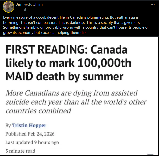Click the "Last updated 9 hours ago" text

pos(32,142)
